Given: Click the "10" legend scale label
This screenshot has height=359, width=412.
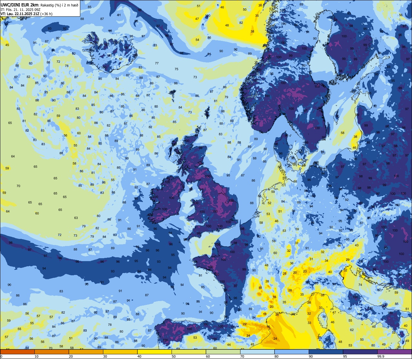Looking at the screenshot, I should 36,356.
